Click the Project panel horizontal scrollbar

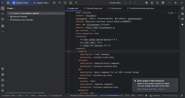point(25,93)
